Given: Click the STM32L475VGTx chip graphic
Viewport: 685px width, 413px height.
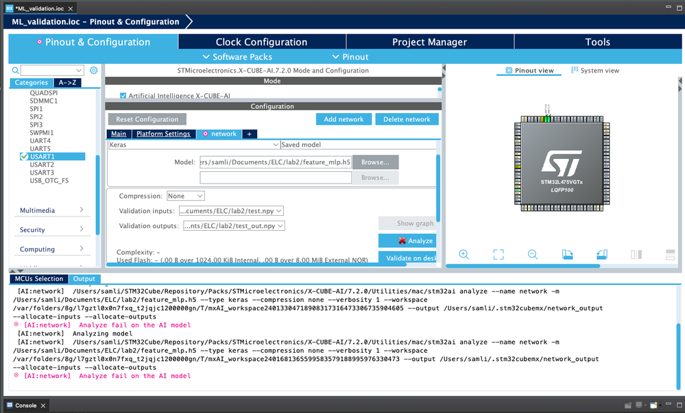Looking at the screenshot, I should [x=562, y=163].
